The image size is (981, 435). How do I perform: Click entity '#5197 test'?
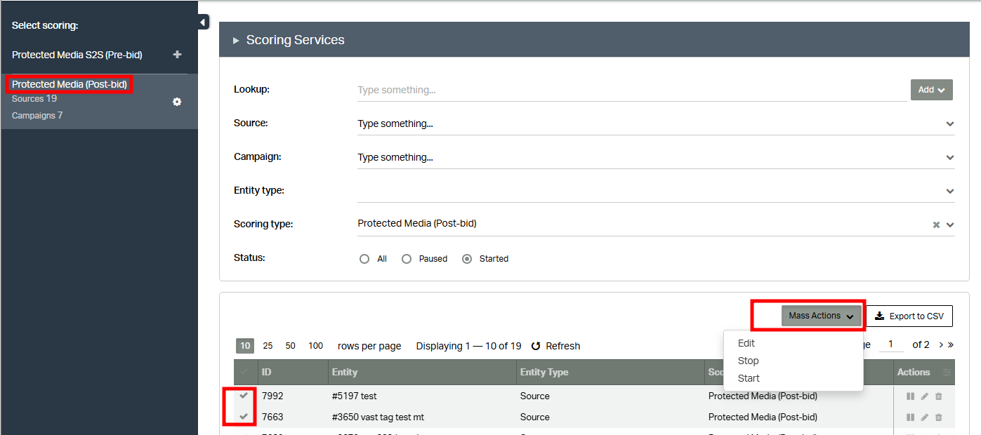coord(355,396)
